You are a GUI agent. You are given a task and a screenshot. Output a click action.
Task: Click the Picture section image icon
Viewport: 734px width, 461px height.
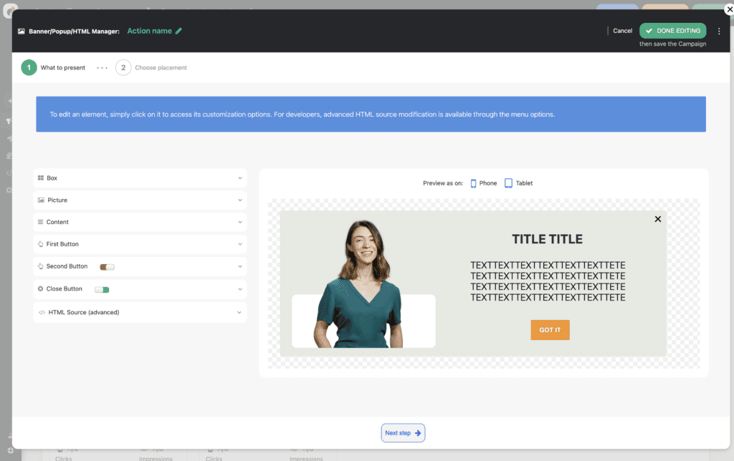coord(41,200)
